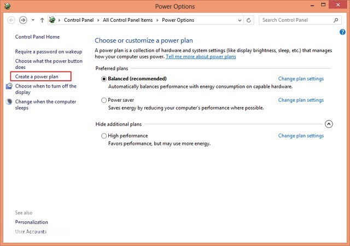Open Choose when to turn off the display
This screenshot has width=350, height=246.
(x=46, y=89)
